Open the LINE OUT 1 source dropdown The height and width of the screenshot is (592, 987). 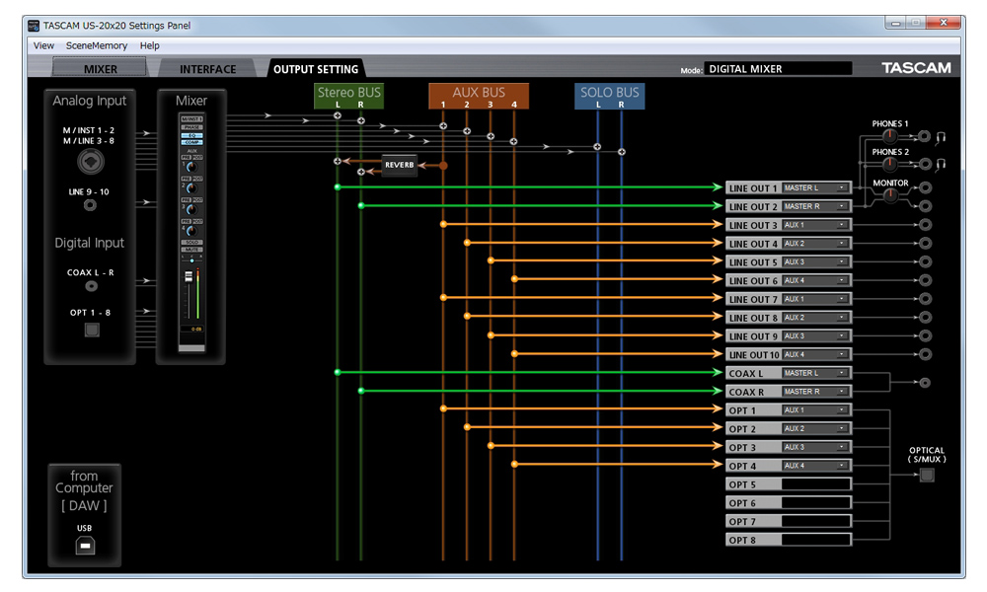[816, 188]
